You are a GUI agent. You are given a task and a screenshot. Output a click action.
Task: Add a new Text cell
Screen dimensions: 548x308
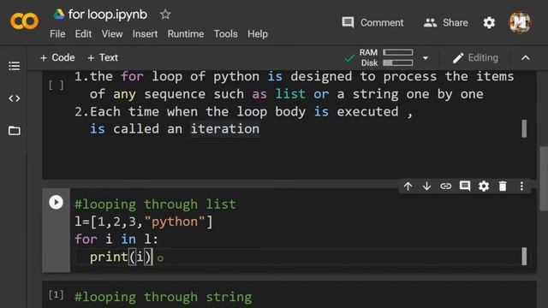(103, 57)
